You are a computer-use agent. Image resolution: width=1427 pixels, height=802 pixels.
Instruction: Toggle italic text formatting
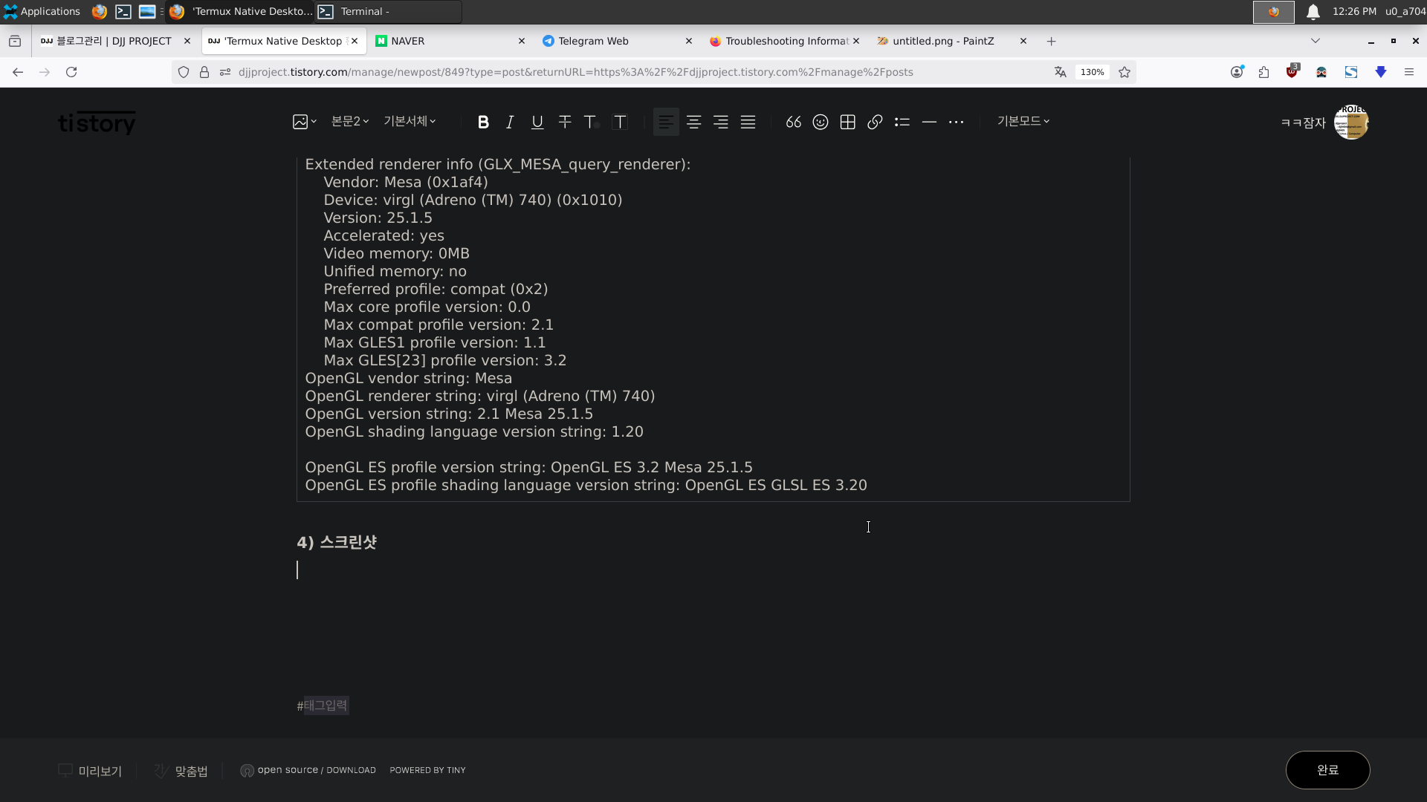[x=510, y=122]
